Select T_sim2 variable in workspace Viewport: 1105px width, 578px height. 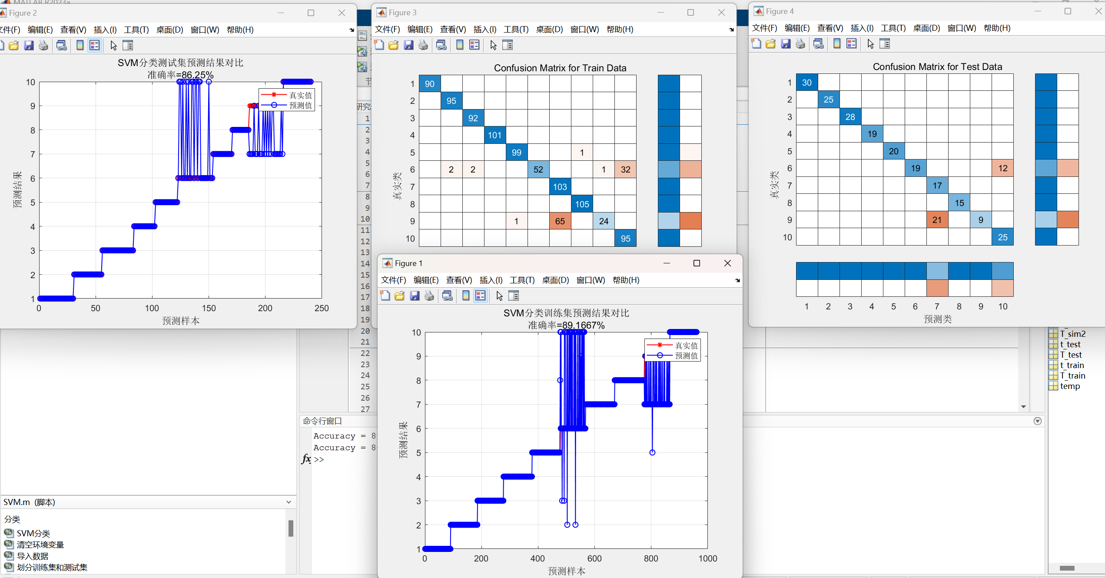(1072, 334)
